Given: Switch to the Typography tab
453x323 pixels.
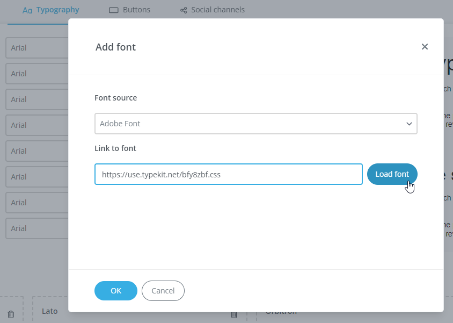Looking at the screenshot, I should [x=51, y=10].
